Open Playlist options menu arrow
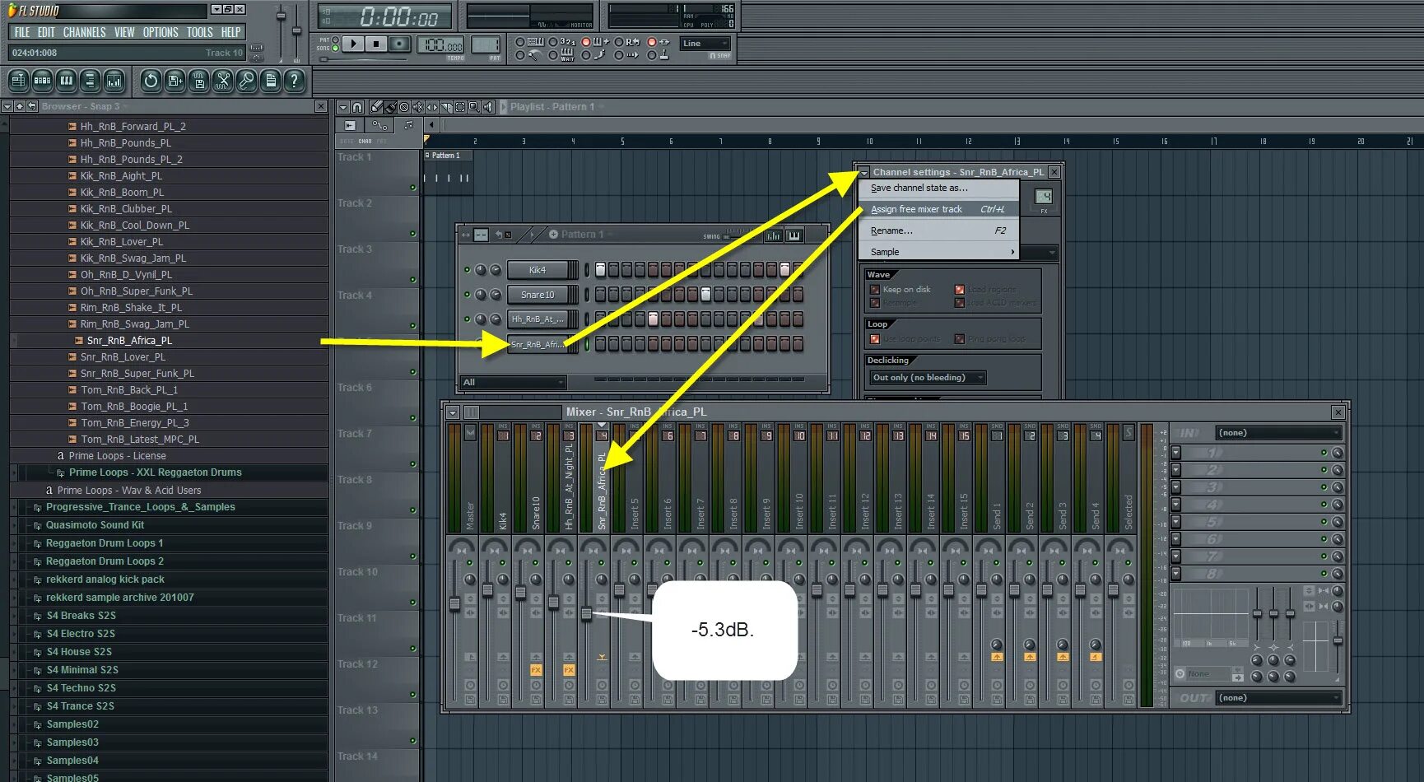 [343, 107]
